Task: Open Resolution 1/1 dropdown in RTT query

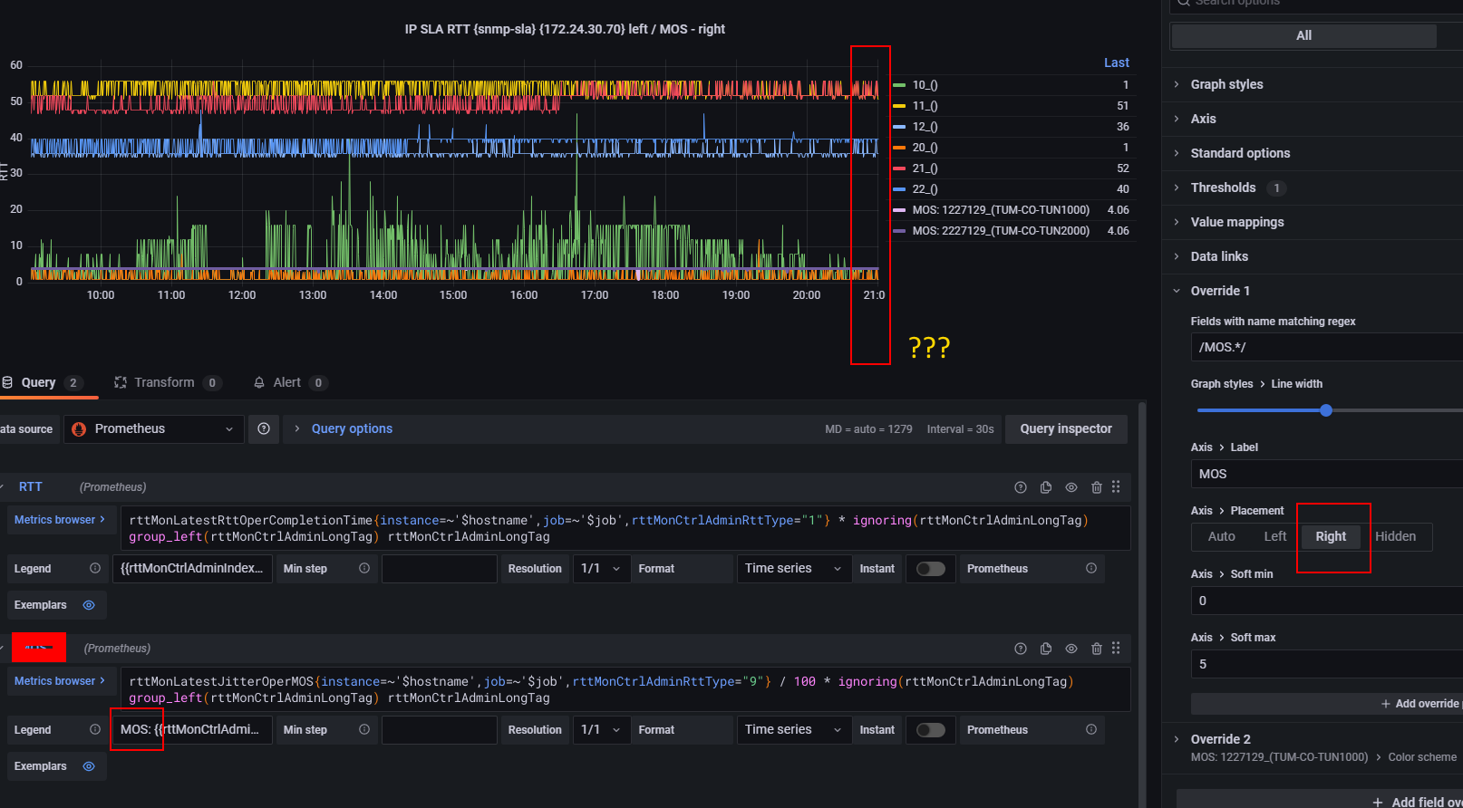Action: 602,569
